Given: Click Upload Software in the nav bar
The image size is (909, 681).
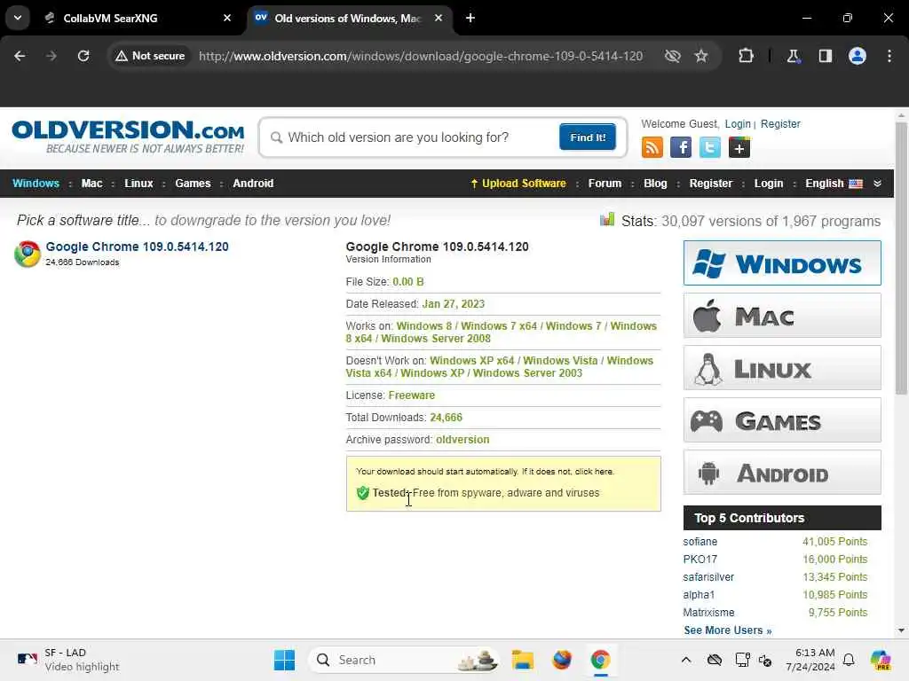Looking at the screenshot, I should (518, 183).
